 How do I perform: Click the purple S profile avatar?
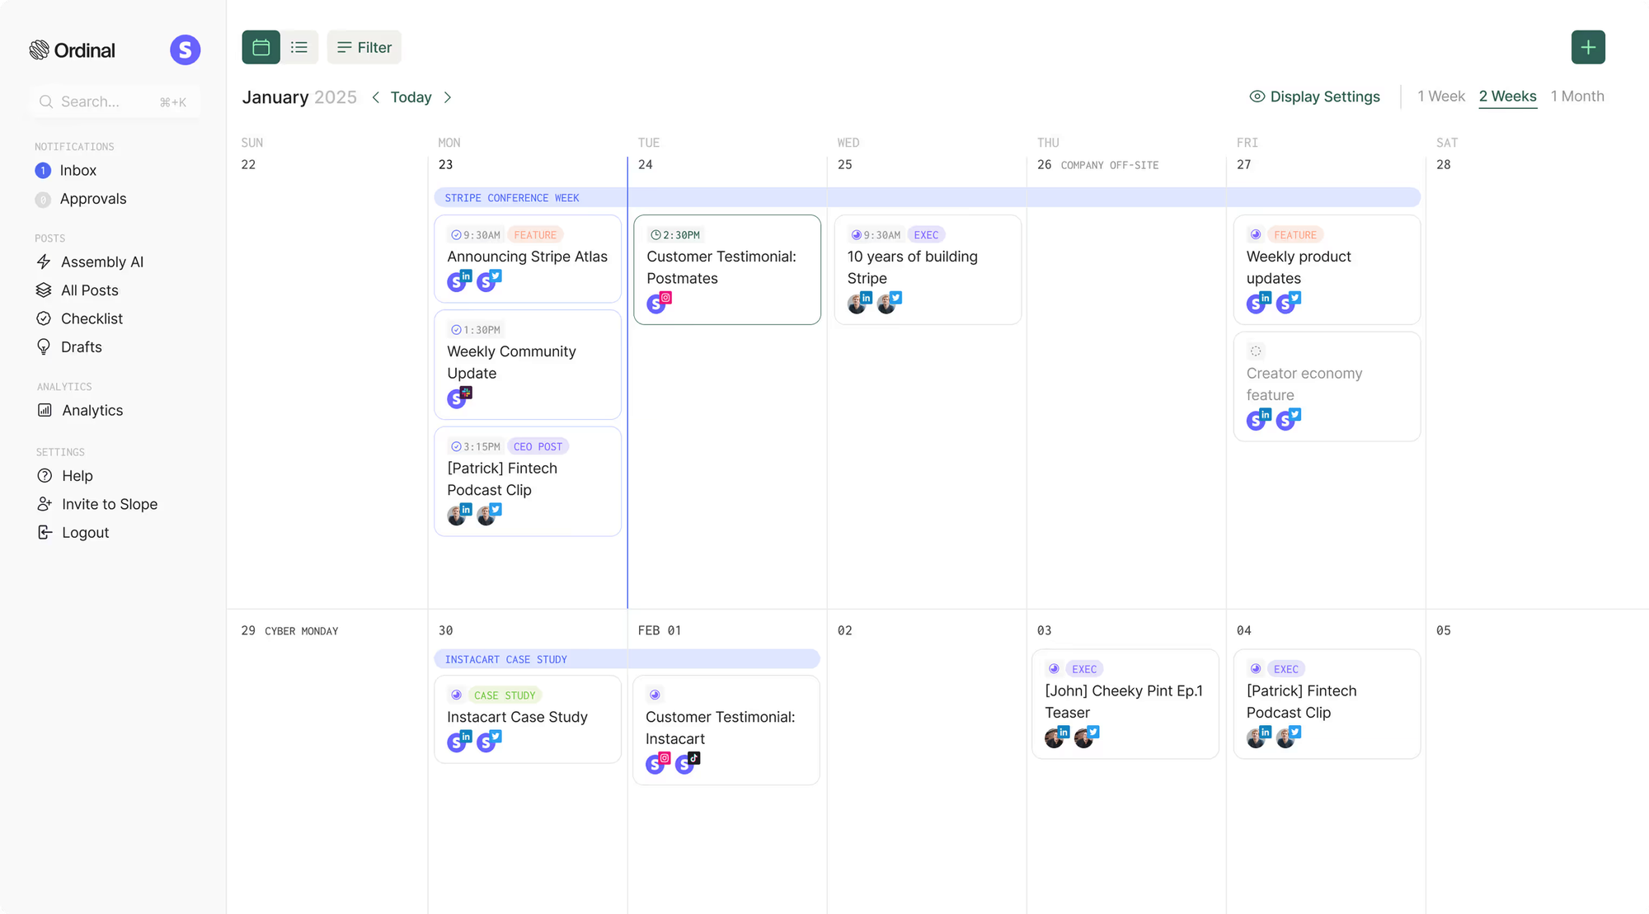tap(185, 50)
